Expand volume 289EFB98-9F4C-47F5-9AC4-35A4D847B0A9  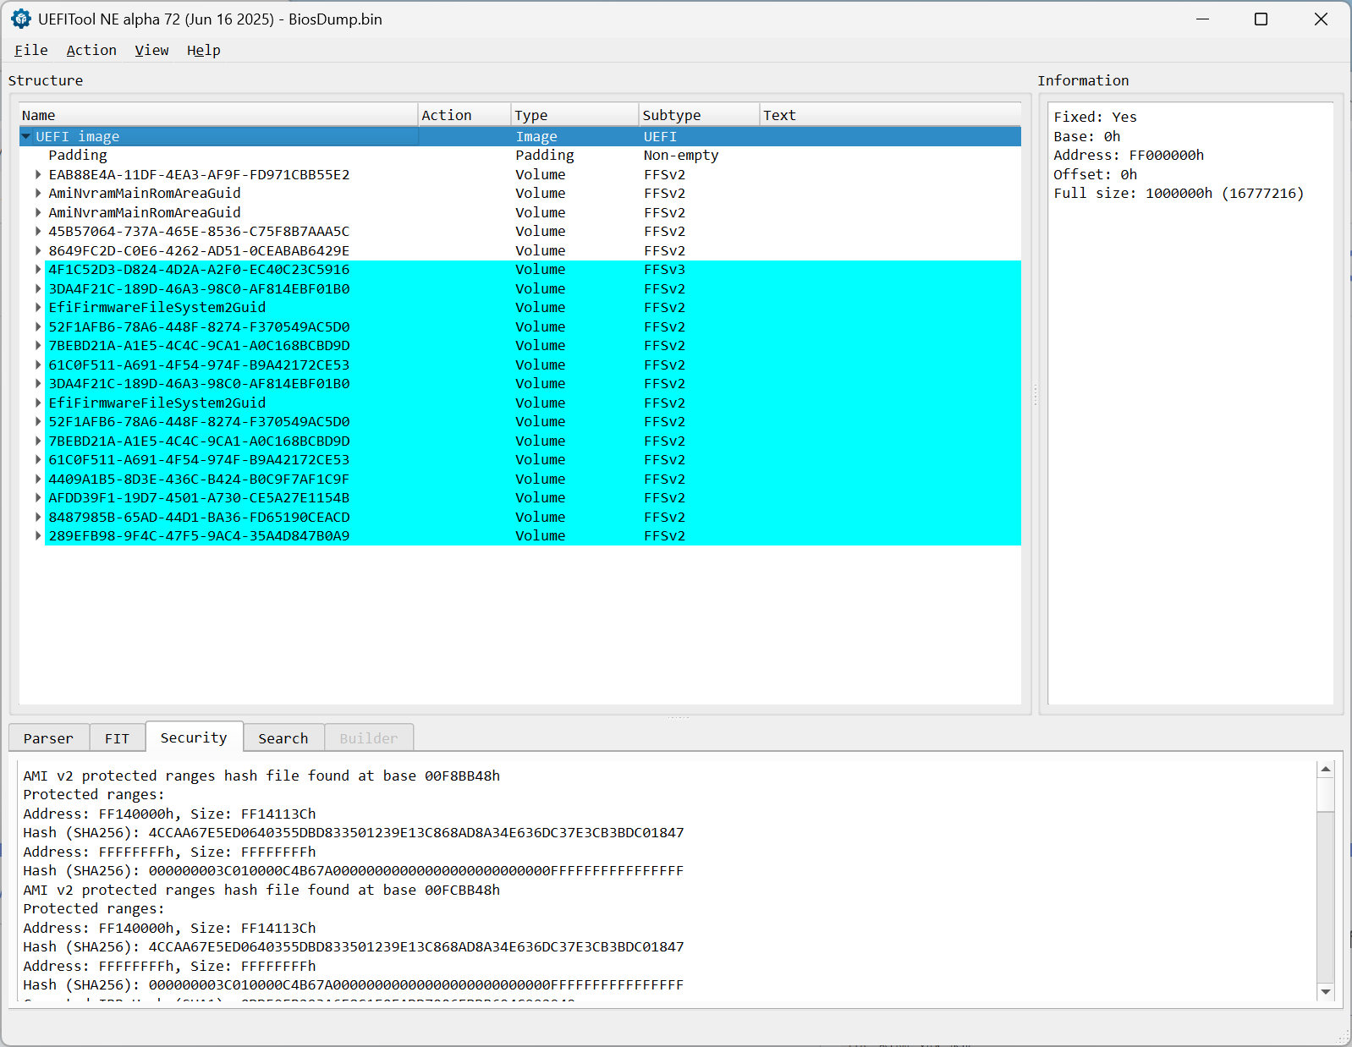click(x=38, y=535)
